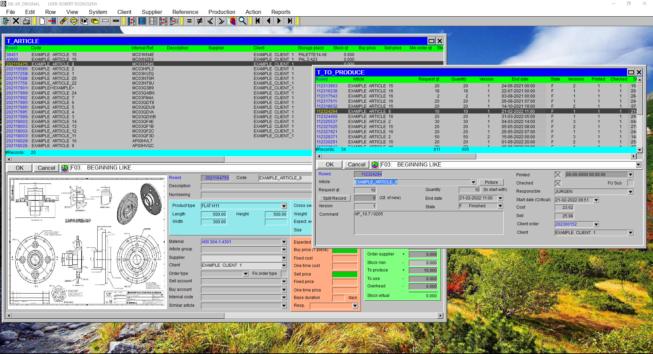653x354 pixels.
Task: Enable the FU Sub checkbox
Action: click(x=631, y=183)
